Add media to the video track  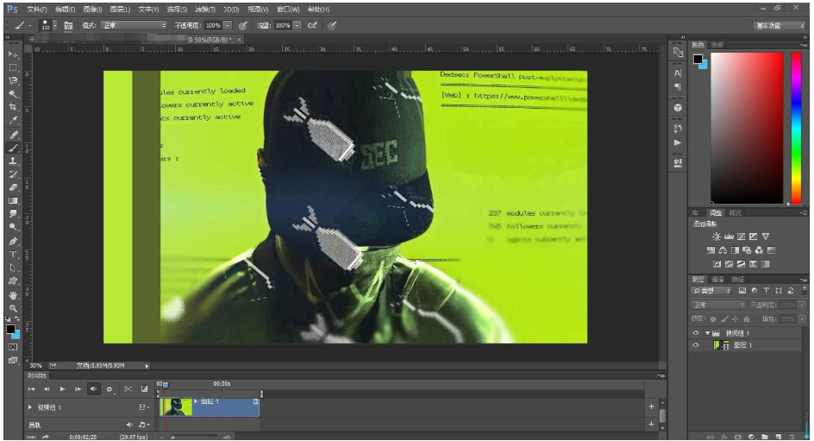point(651,406)
